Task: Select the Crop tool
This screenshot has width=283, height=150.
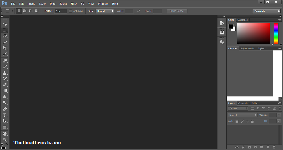Action: (x=5, y=48)
